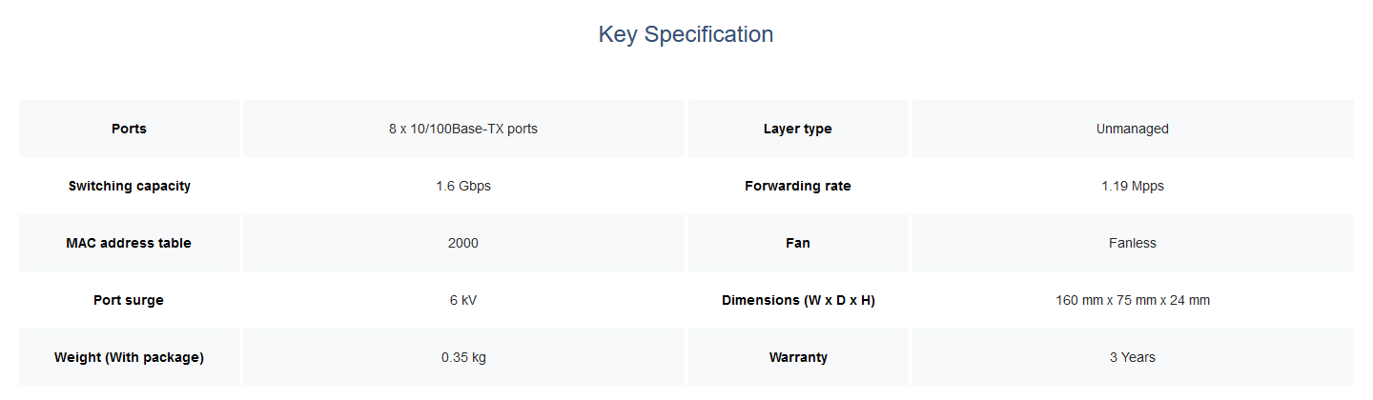Click the 6 kV value
The height and width of the screenshot is (400, 1373).
point(463,300)
